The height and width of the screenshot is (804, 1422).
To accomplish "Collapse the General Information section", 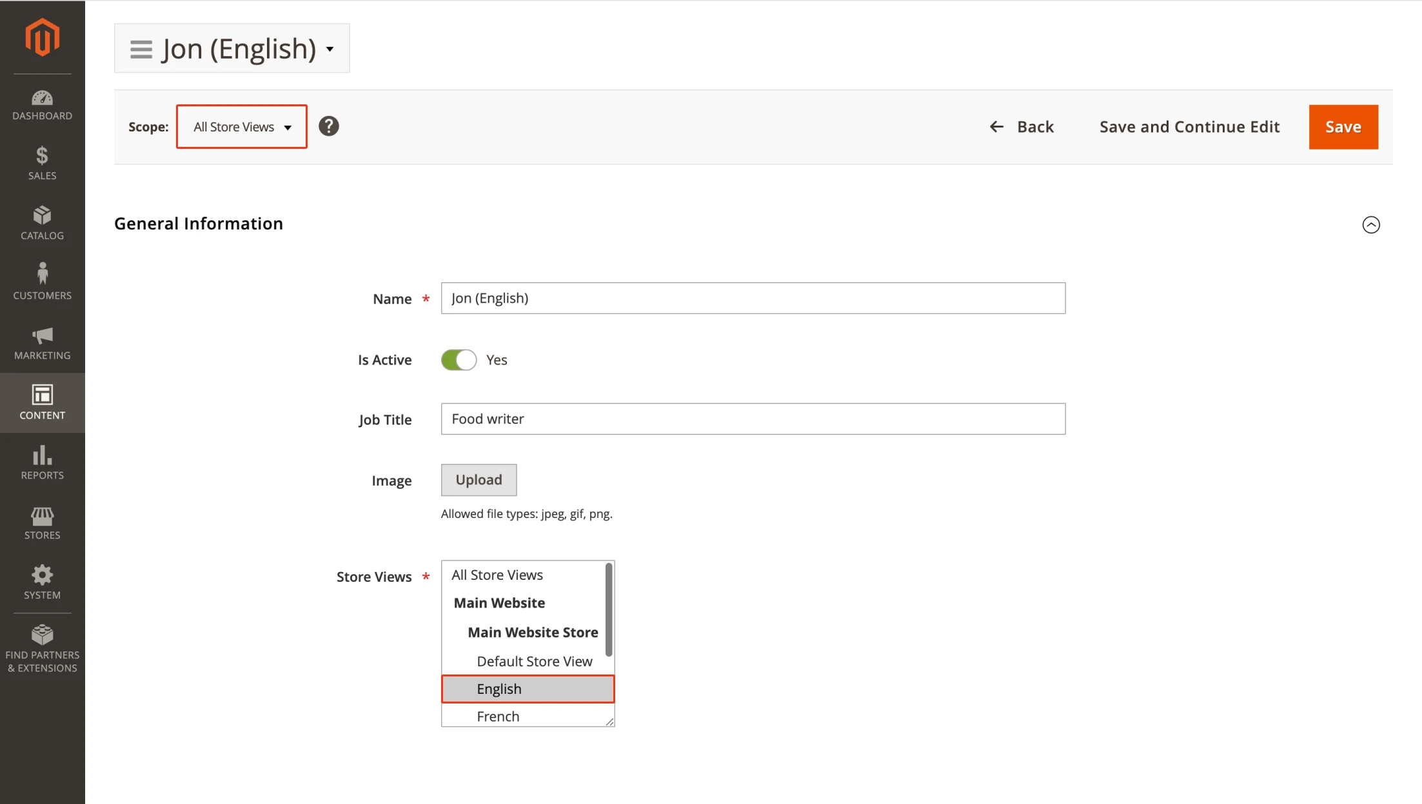I will click(x=1370, y=224).
